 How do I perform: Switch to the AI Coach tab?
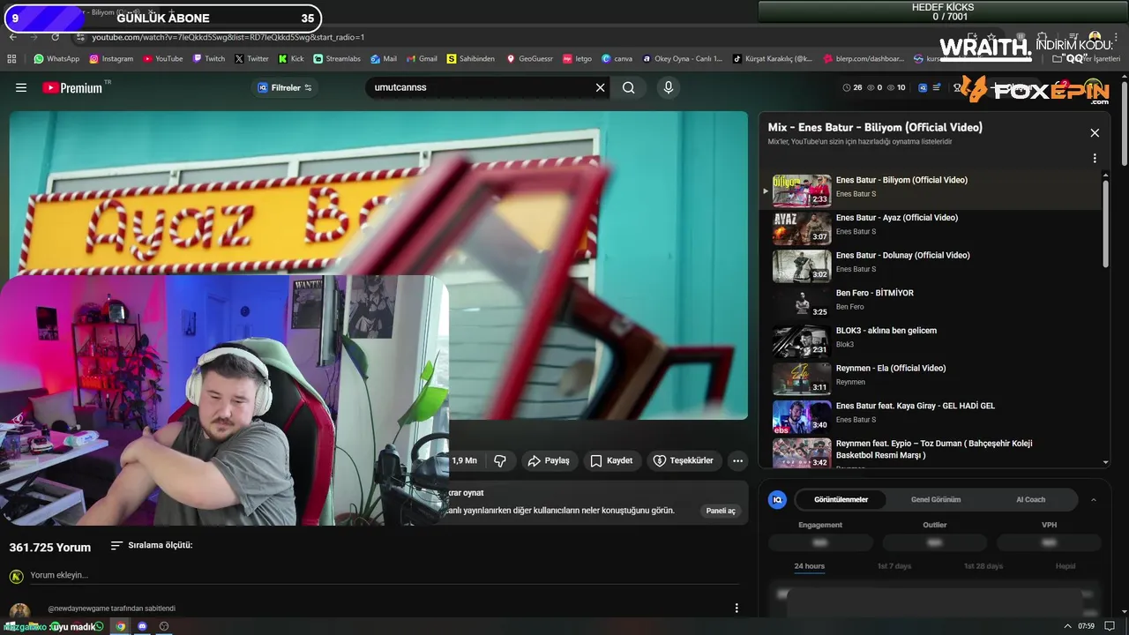point(1030,499)
